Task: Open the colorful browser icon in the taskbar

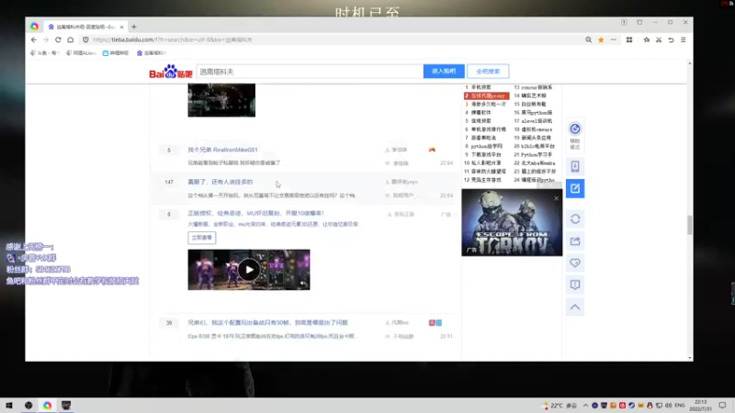Action: 48,406
